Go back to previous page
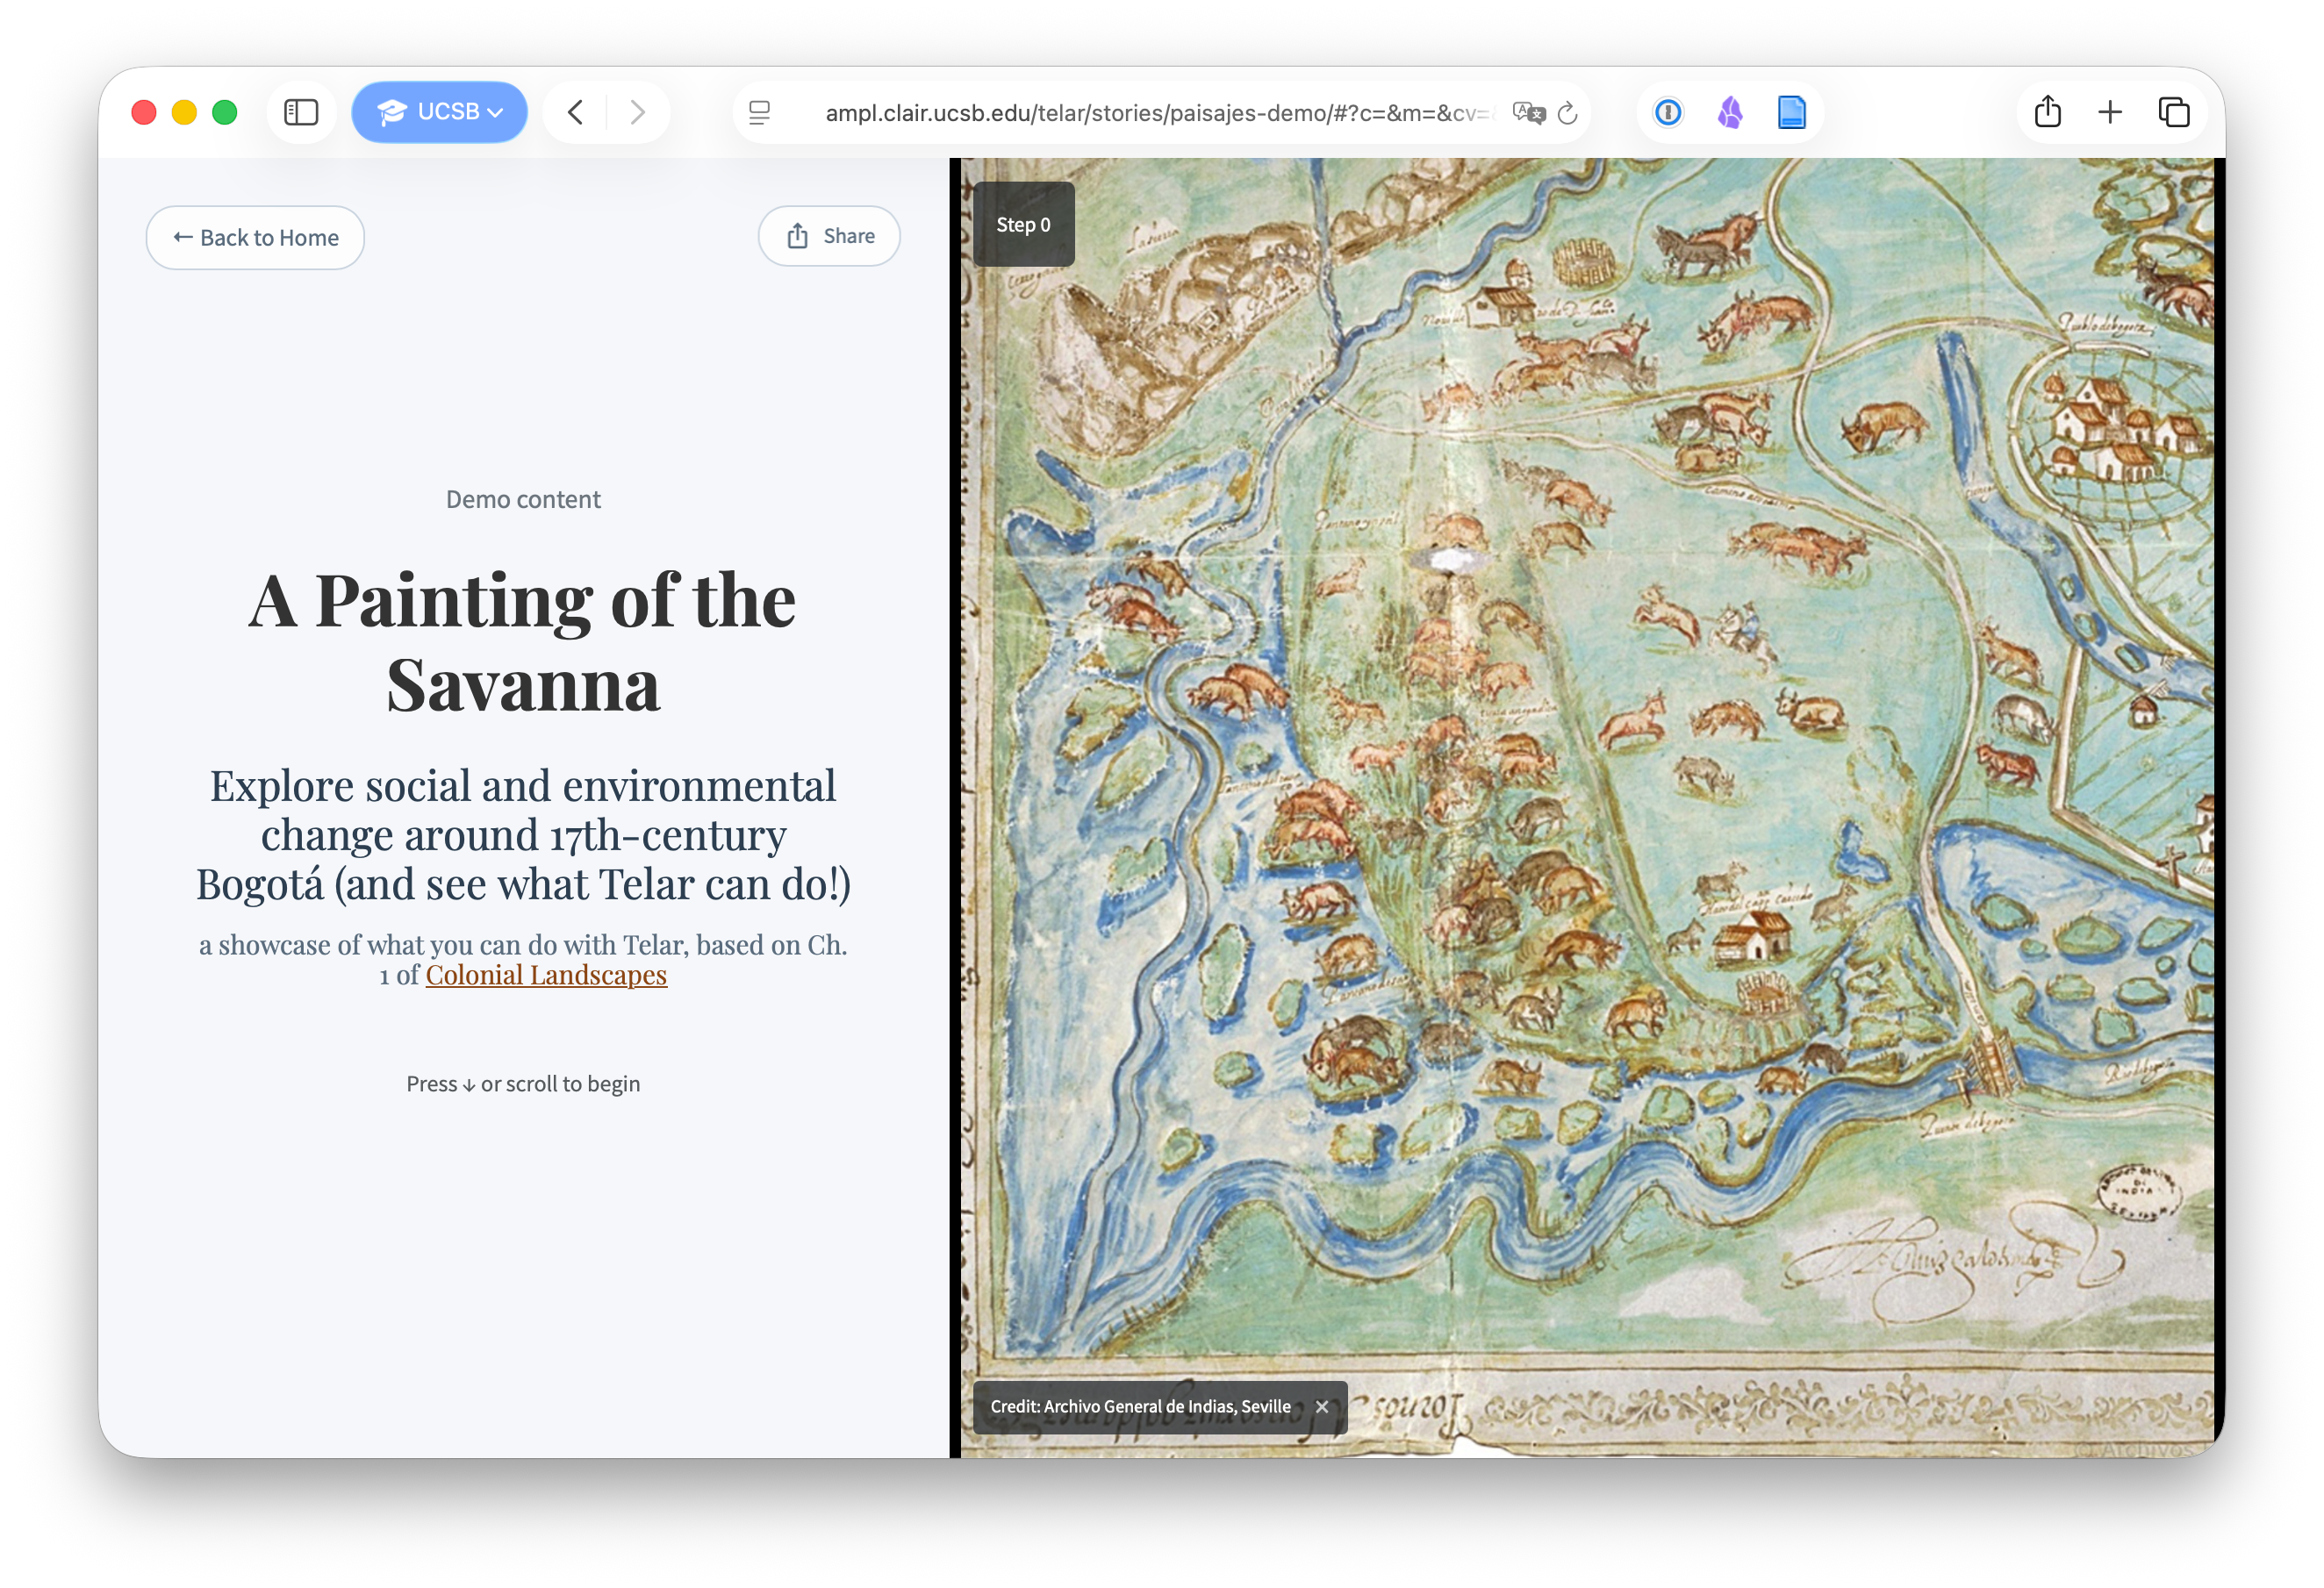 575,112
